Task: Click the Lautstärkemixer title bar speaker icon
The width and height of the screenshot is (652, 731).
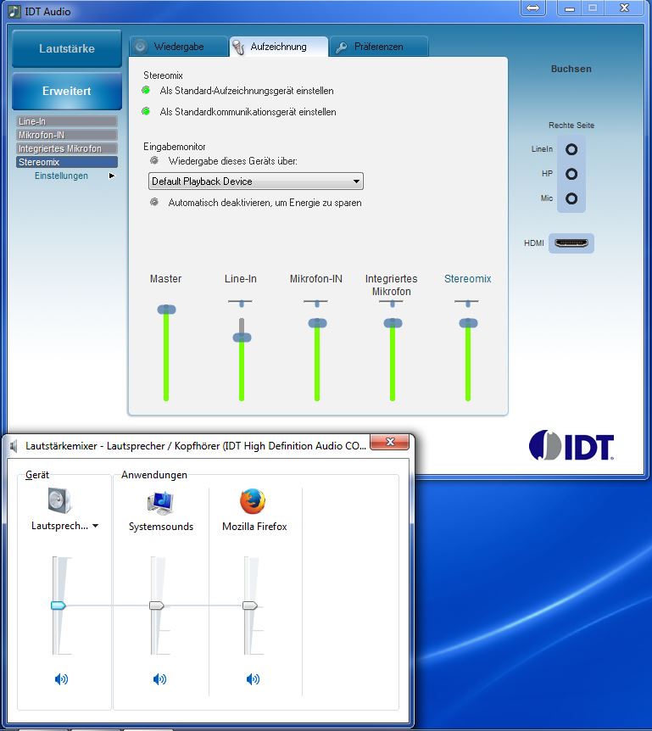Action: [x=14, y=446]
